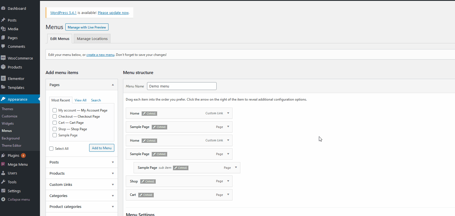455x216 pixels.
Task: Click the Mega Menu sidebar icon
Action: [3, 164]
